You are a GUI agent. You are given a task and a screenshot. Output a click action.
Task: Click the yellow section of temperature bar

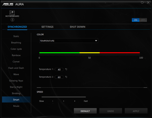click(90, 53)
